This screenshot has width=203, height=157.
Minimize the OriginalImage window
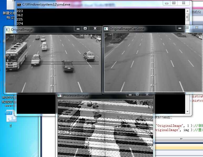tap(78, 28)
